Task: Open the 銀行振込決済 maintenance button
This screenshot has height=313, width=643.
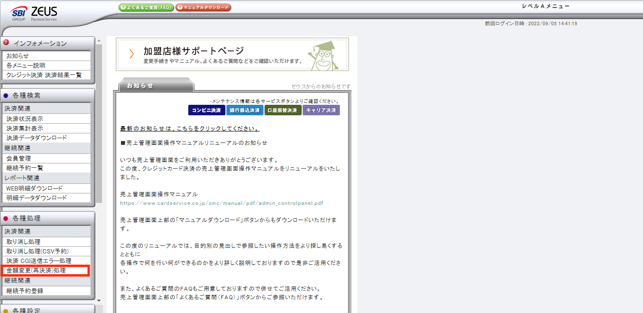Action: pos(245,110)
